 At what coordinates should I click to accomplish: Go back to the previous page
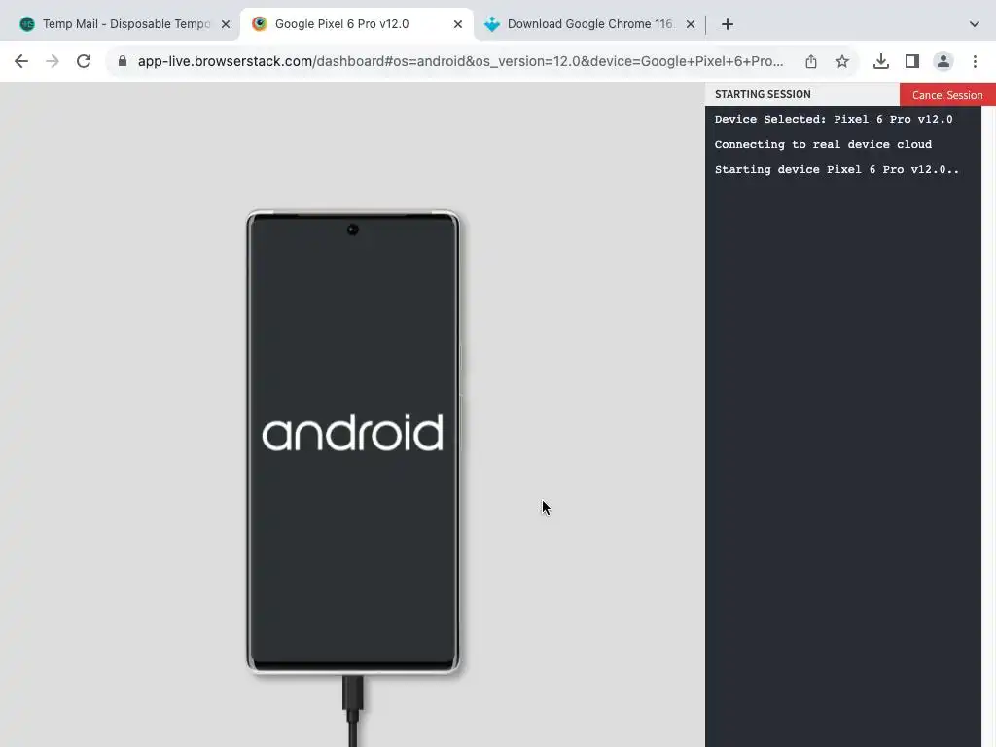click(21, 61)
